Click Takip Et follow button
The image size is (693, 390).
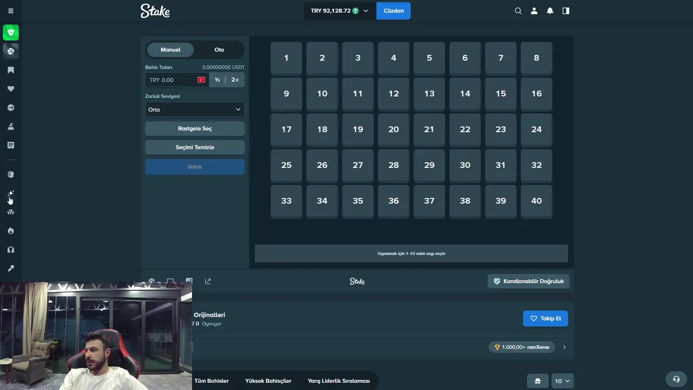(x=545, y=318)
